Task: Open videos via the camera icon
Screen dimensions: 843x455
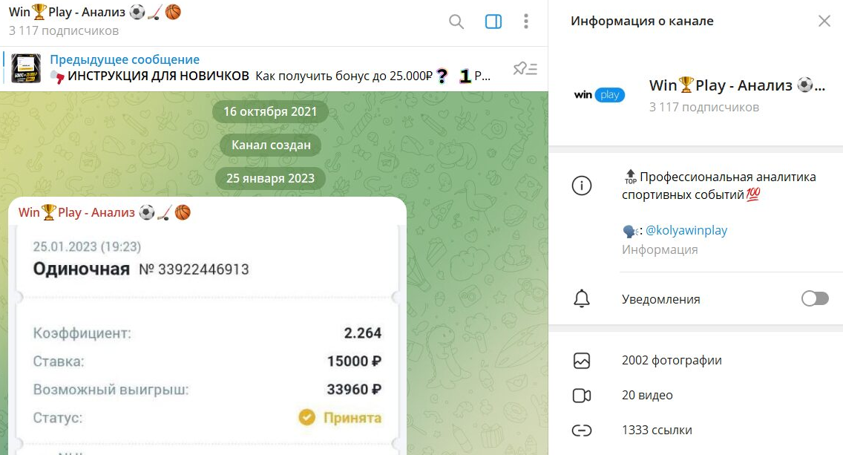Action: pyautogui.click(x=582, y=395)
